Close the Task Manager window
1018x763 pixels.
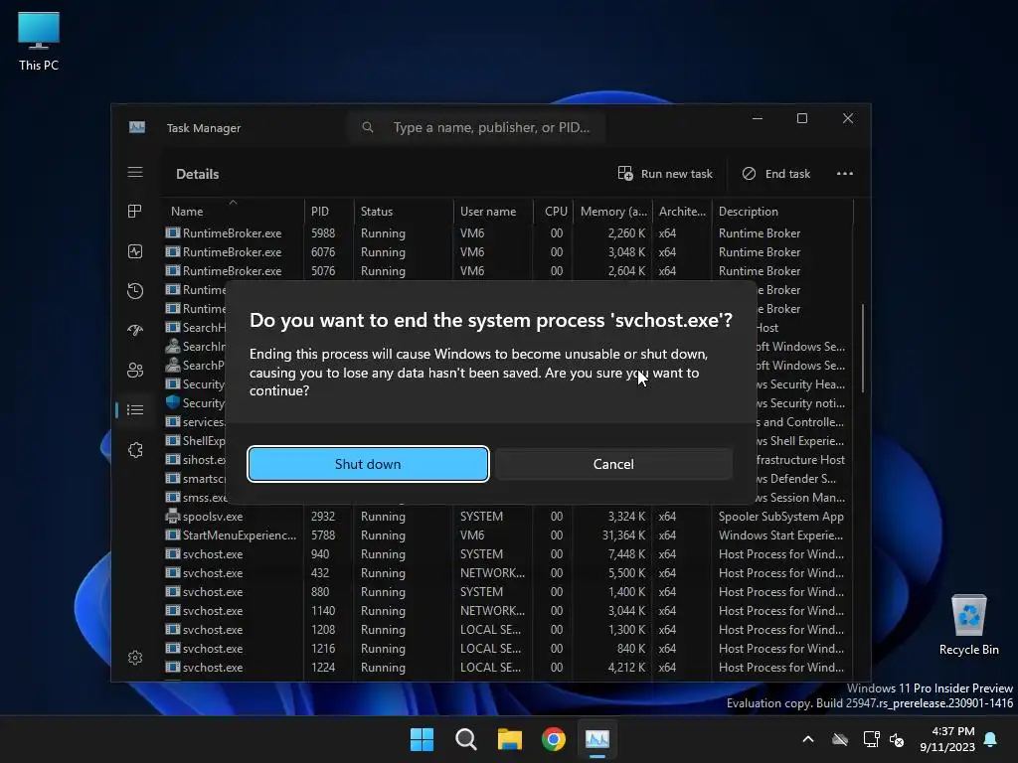(848, 118)
